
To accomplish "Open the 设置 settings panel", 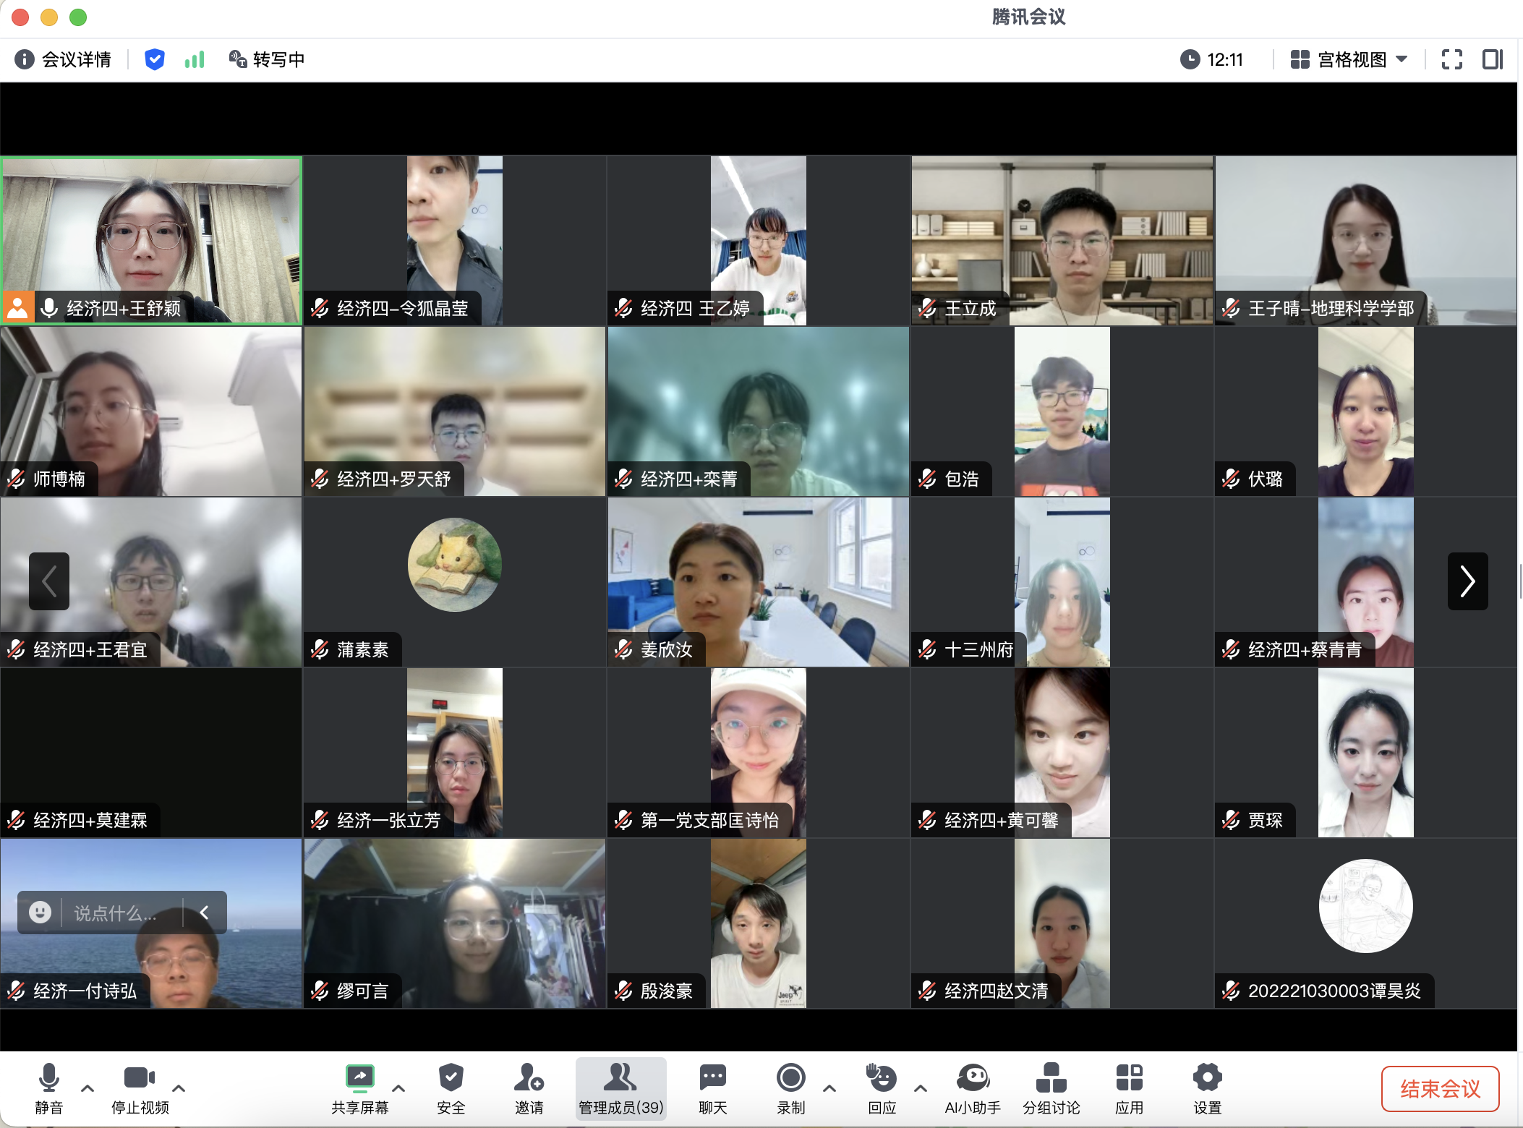I will (1206, 1088).
